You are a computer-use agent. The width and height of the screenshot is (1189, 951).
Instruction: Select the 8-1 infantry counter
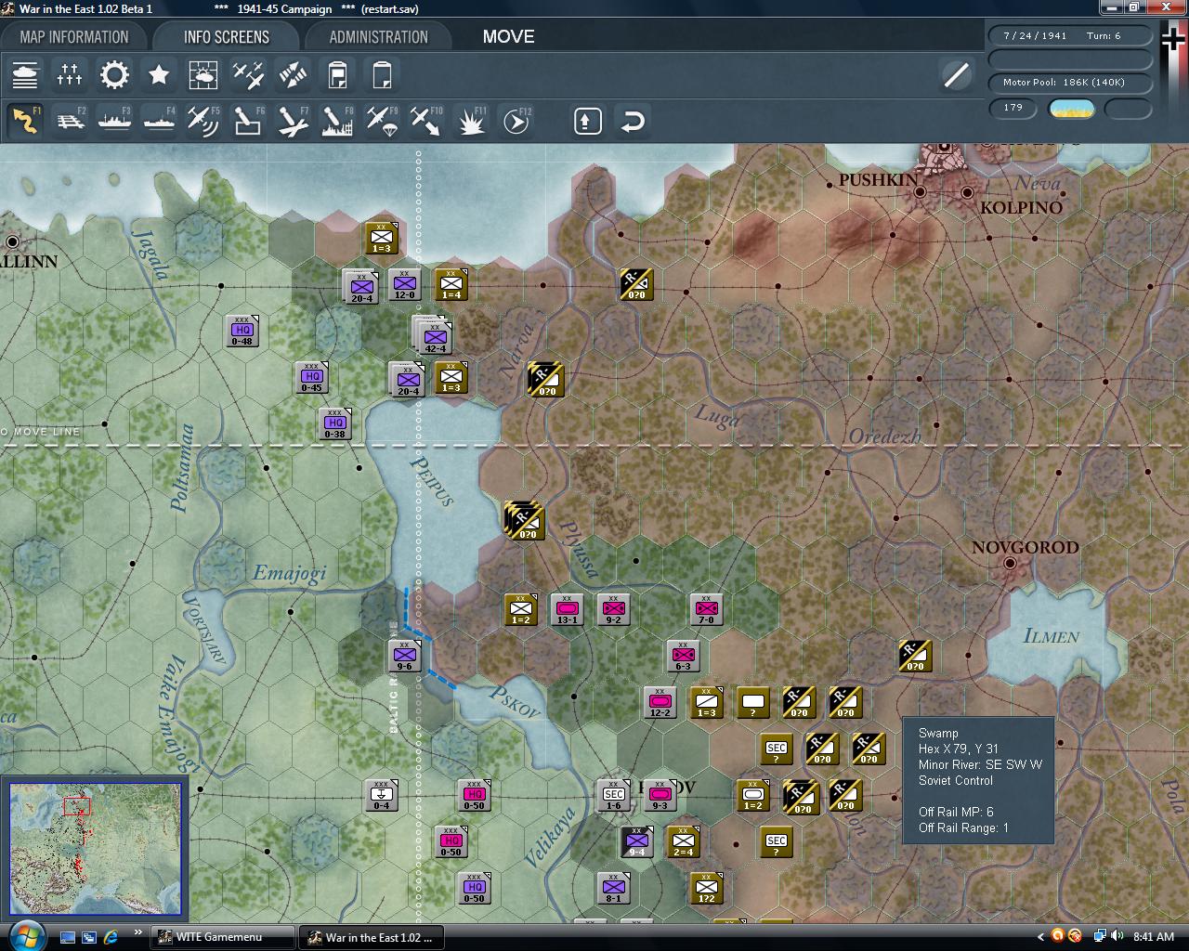tap(613, 888)
